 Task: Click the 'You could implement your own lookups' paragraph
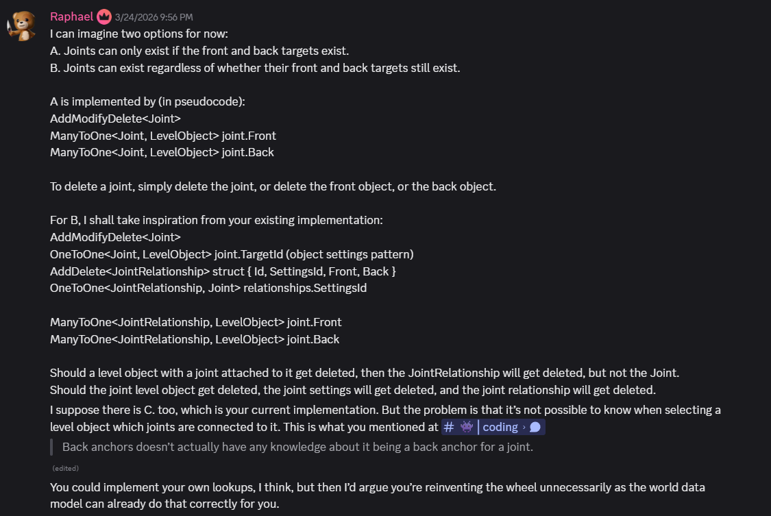pyautogui.click(x=377, y=495)
